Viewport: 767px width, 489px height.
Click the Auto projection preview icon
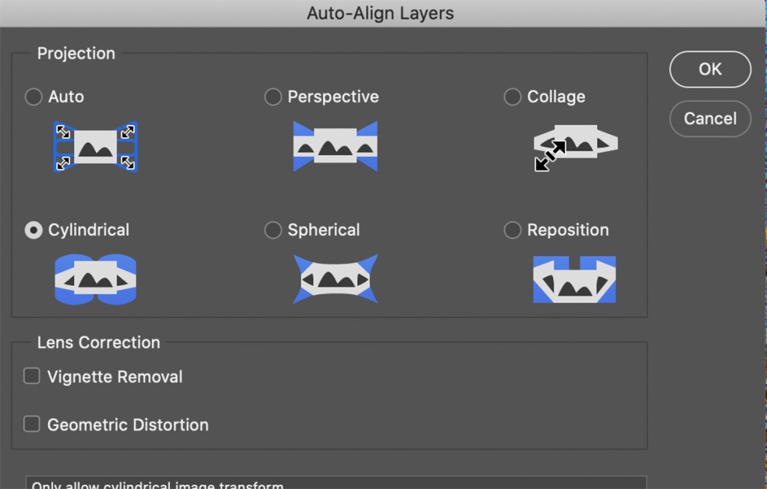pyautogui.click(x=95, y=147)
